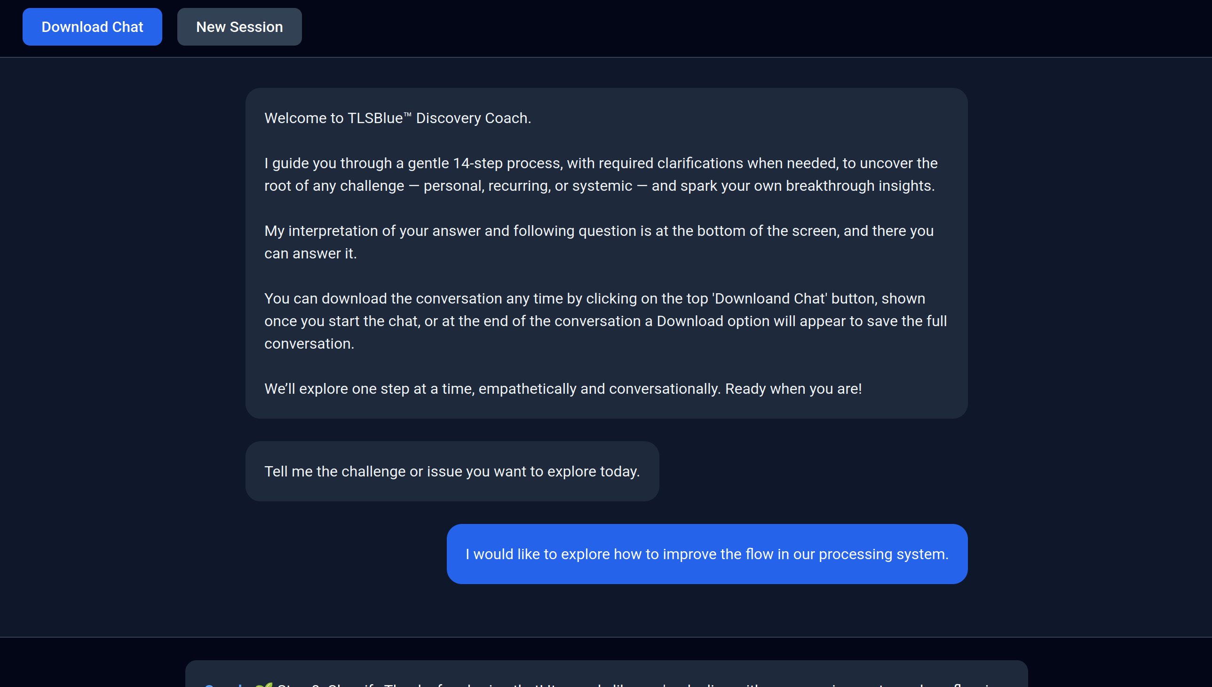This screenshot has width=1212, height=687.
Task: Click the "can answer it." line
Action: [310, 254]
